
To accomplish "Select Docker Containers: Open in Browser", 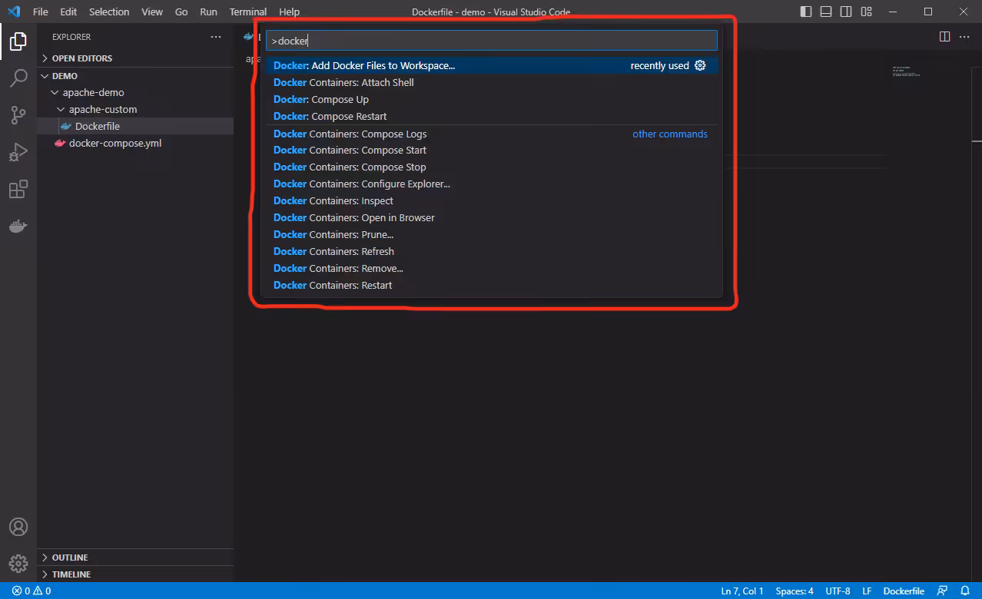I will (x=492, y=217).
